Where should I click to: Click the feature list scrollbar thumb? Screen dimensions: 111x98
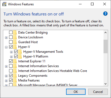click(x=106, y=46)
